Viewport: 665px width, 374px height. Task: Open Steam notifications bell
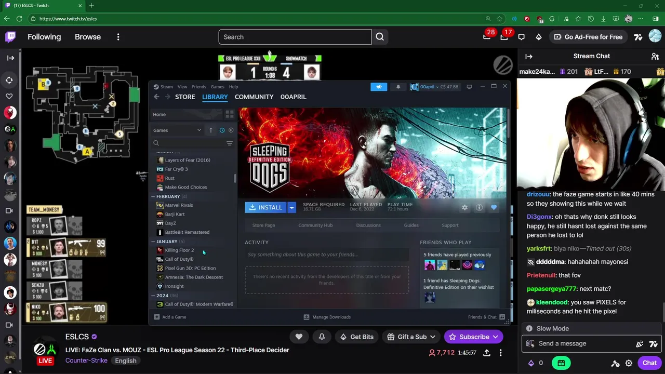click(398, 87)
